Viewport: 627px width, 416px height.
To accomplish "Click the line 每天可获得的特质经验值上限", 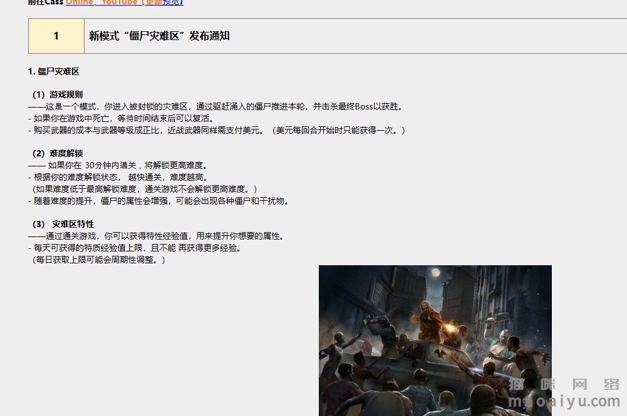I will tap(135, 248).
